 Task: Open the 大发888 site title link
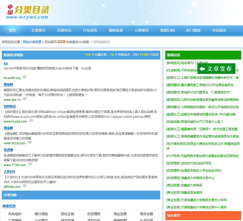9,172
